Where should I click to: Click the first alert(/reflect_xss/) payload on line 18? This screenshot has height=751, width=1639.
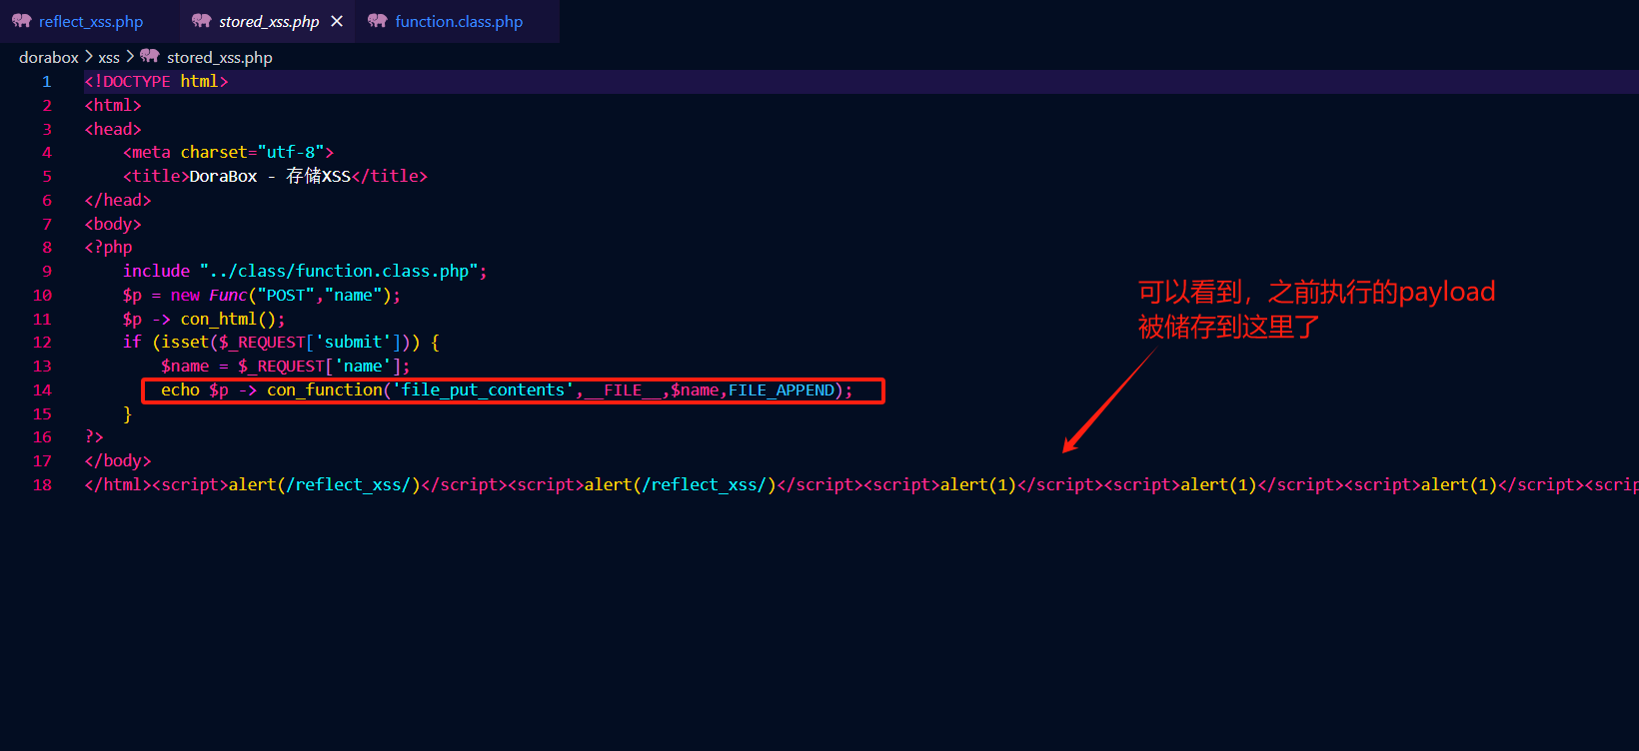(325, 485)
